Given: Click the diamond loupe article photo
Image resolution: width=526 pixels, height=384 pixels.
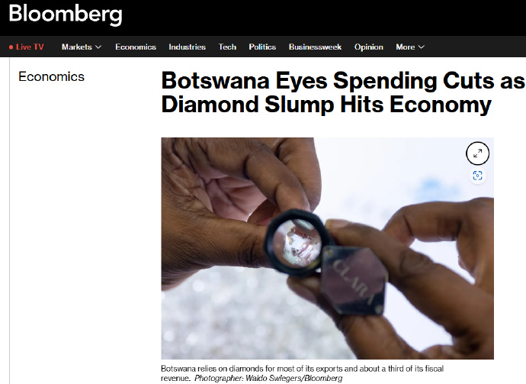Looking at the screenshot, I should tap(327, 248).
